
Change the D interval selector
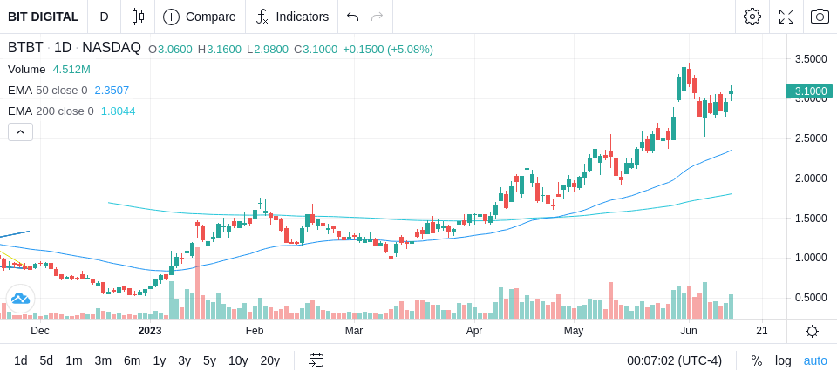click(104, 17)
